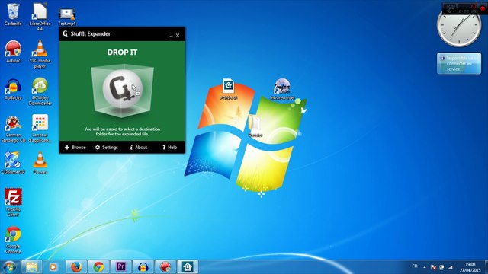Select the cone-icon file beside CDBurnerXP

tap(40, 163)
